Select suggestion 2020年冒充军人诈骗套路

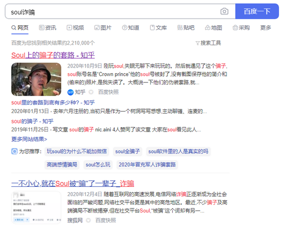pyautogui.click(x=147, y=165)
